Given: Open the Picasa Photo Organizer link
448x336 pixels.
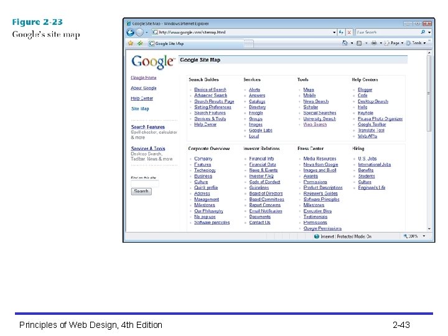Looking at the screenshot, I should click(380, 119).
